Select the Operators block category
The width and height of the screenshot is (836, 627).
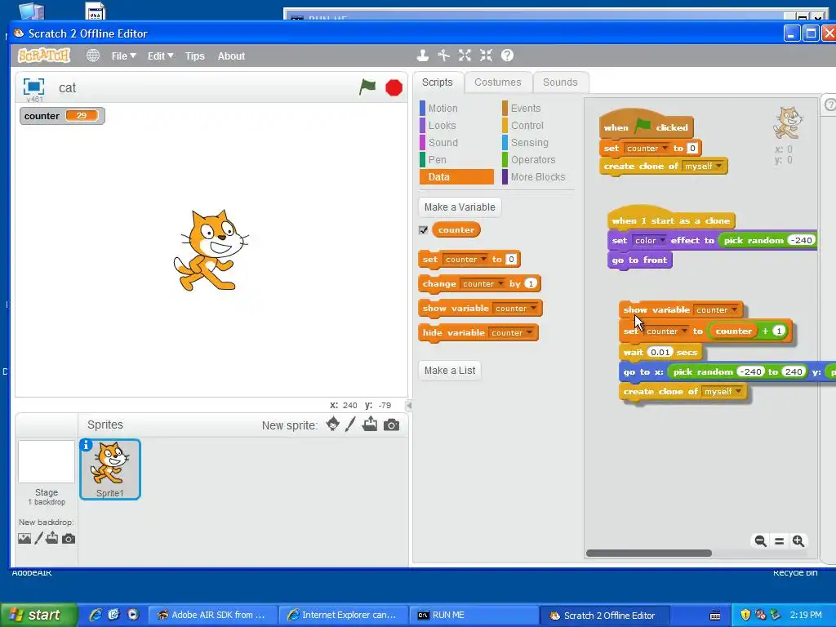pos(538,159)
